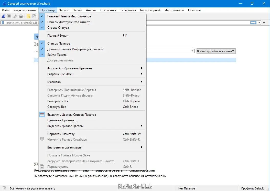
Task: Click the expert info icon in status bar
Action: pos(4,188)
